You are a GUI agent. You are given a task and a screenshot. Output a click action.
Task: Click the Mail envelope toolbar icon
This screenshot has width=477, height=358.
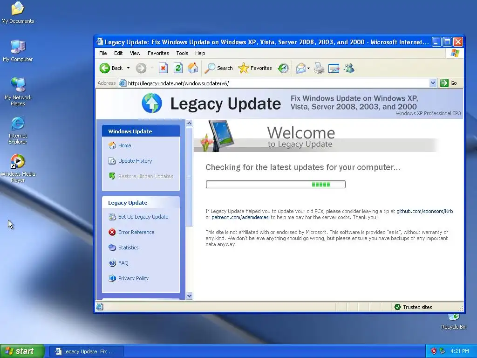point(300,68)
